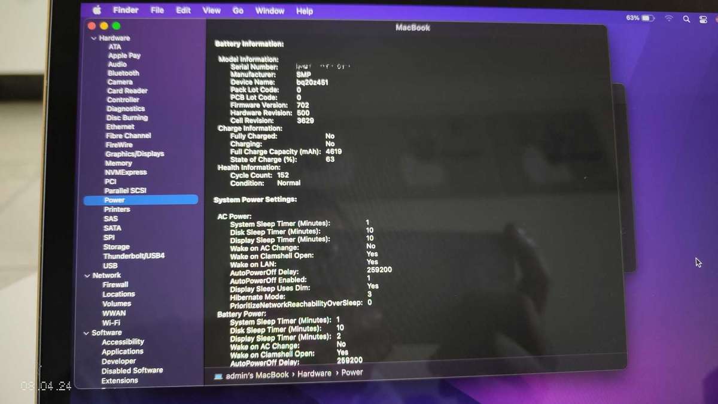This screenshot has width=718, height=404.
Task: Click the battery status icon
Action: [648, 19]
